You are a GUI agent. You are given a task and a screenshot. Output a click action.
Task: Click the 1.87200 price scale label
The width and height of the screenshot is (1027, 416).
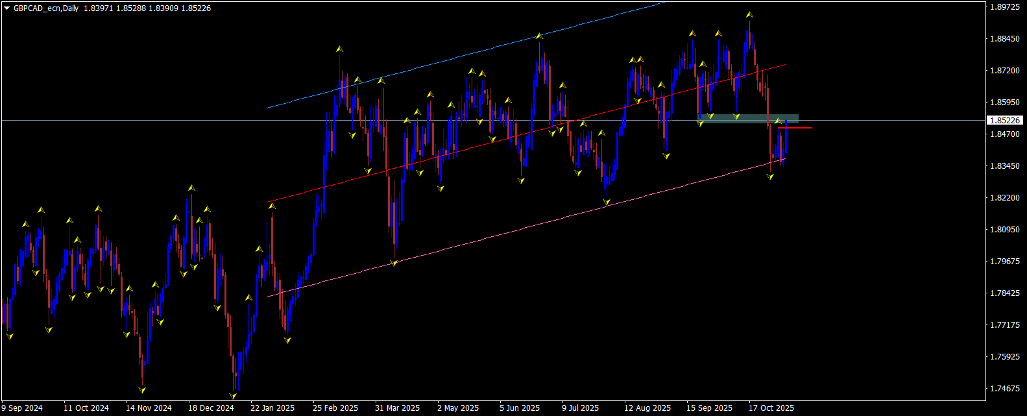(1005, 70)
